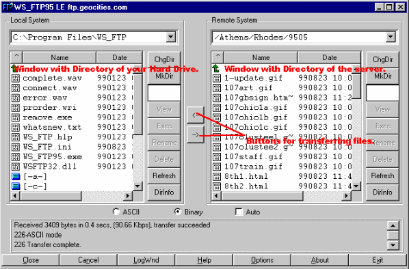Click Exit on the bottom bar
The width and height of the screenshot is (409, 269).
tap(378, 260)
